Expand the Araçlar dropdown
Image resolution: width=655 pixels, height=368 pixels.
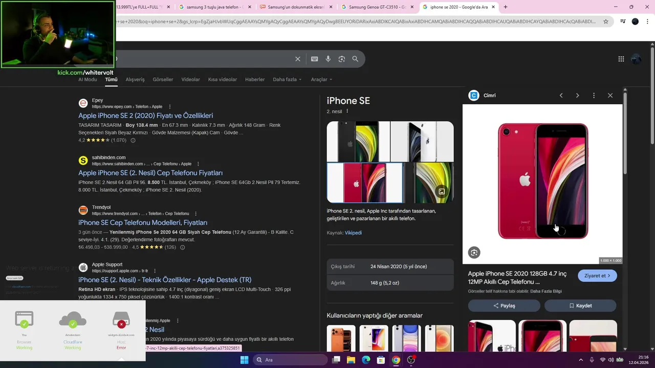321,80
